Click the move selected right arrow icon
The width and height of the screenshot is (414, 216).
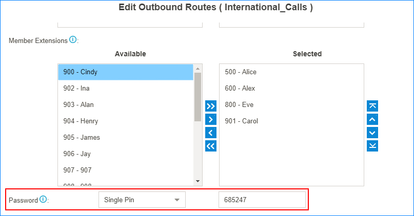coord(210,120)
